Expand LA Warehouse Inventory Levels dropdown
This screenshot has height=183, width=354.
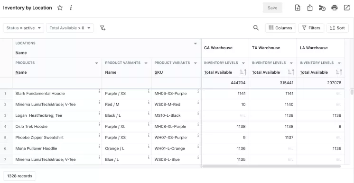(339, 63)
